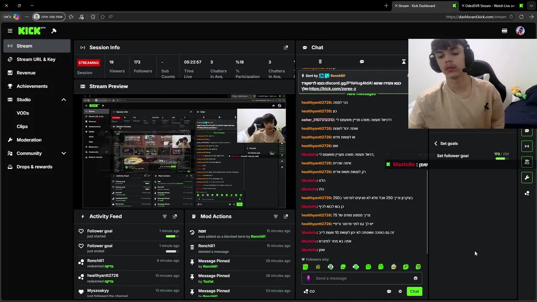Image resolution: width=537 pixels, height=302 pixels.
Task: Click the New messages indicator in chat
Action: coord(361,94)
